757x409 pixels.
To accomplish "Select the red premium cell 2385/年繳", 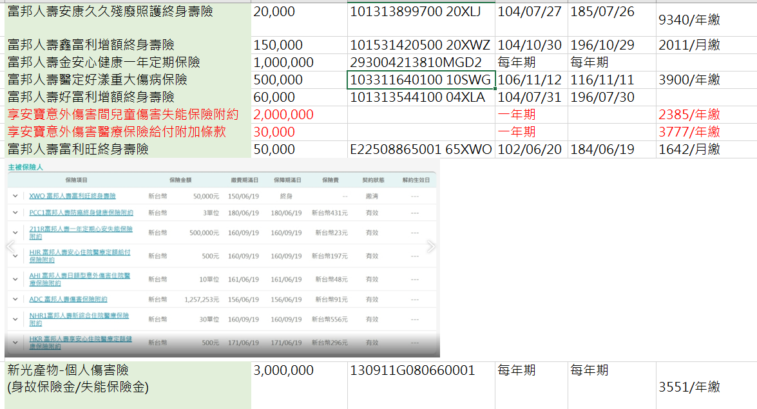I will pyautogui.click(x=706, y=115).
